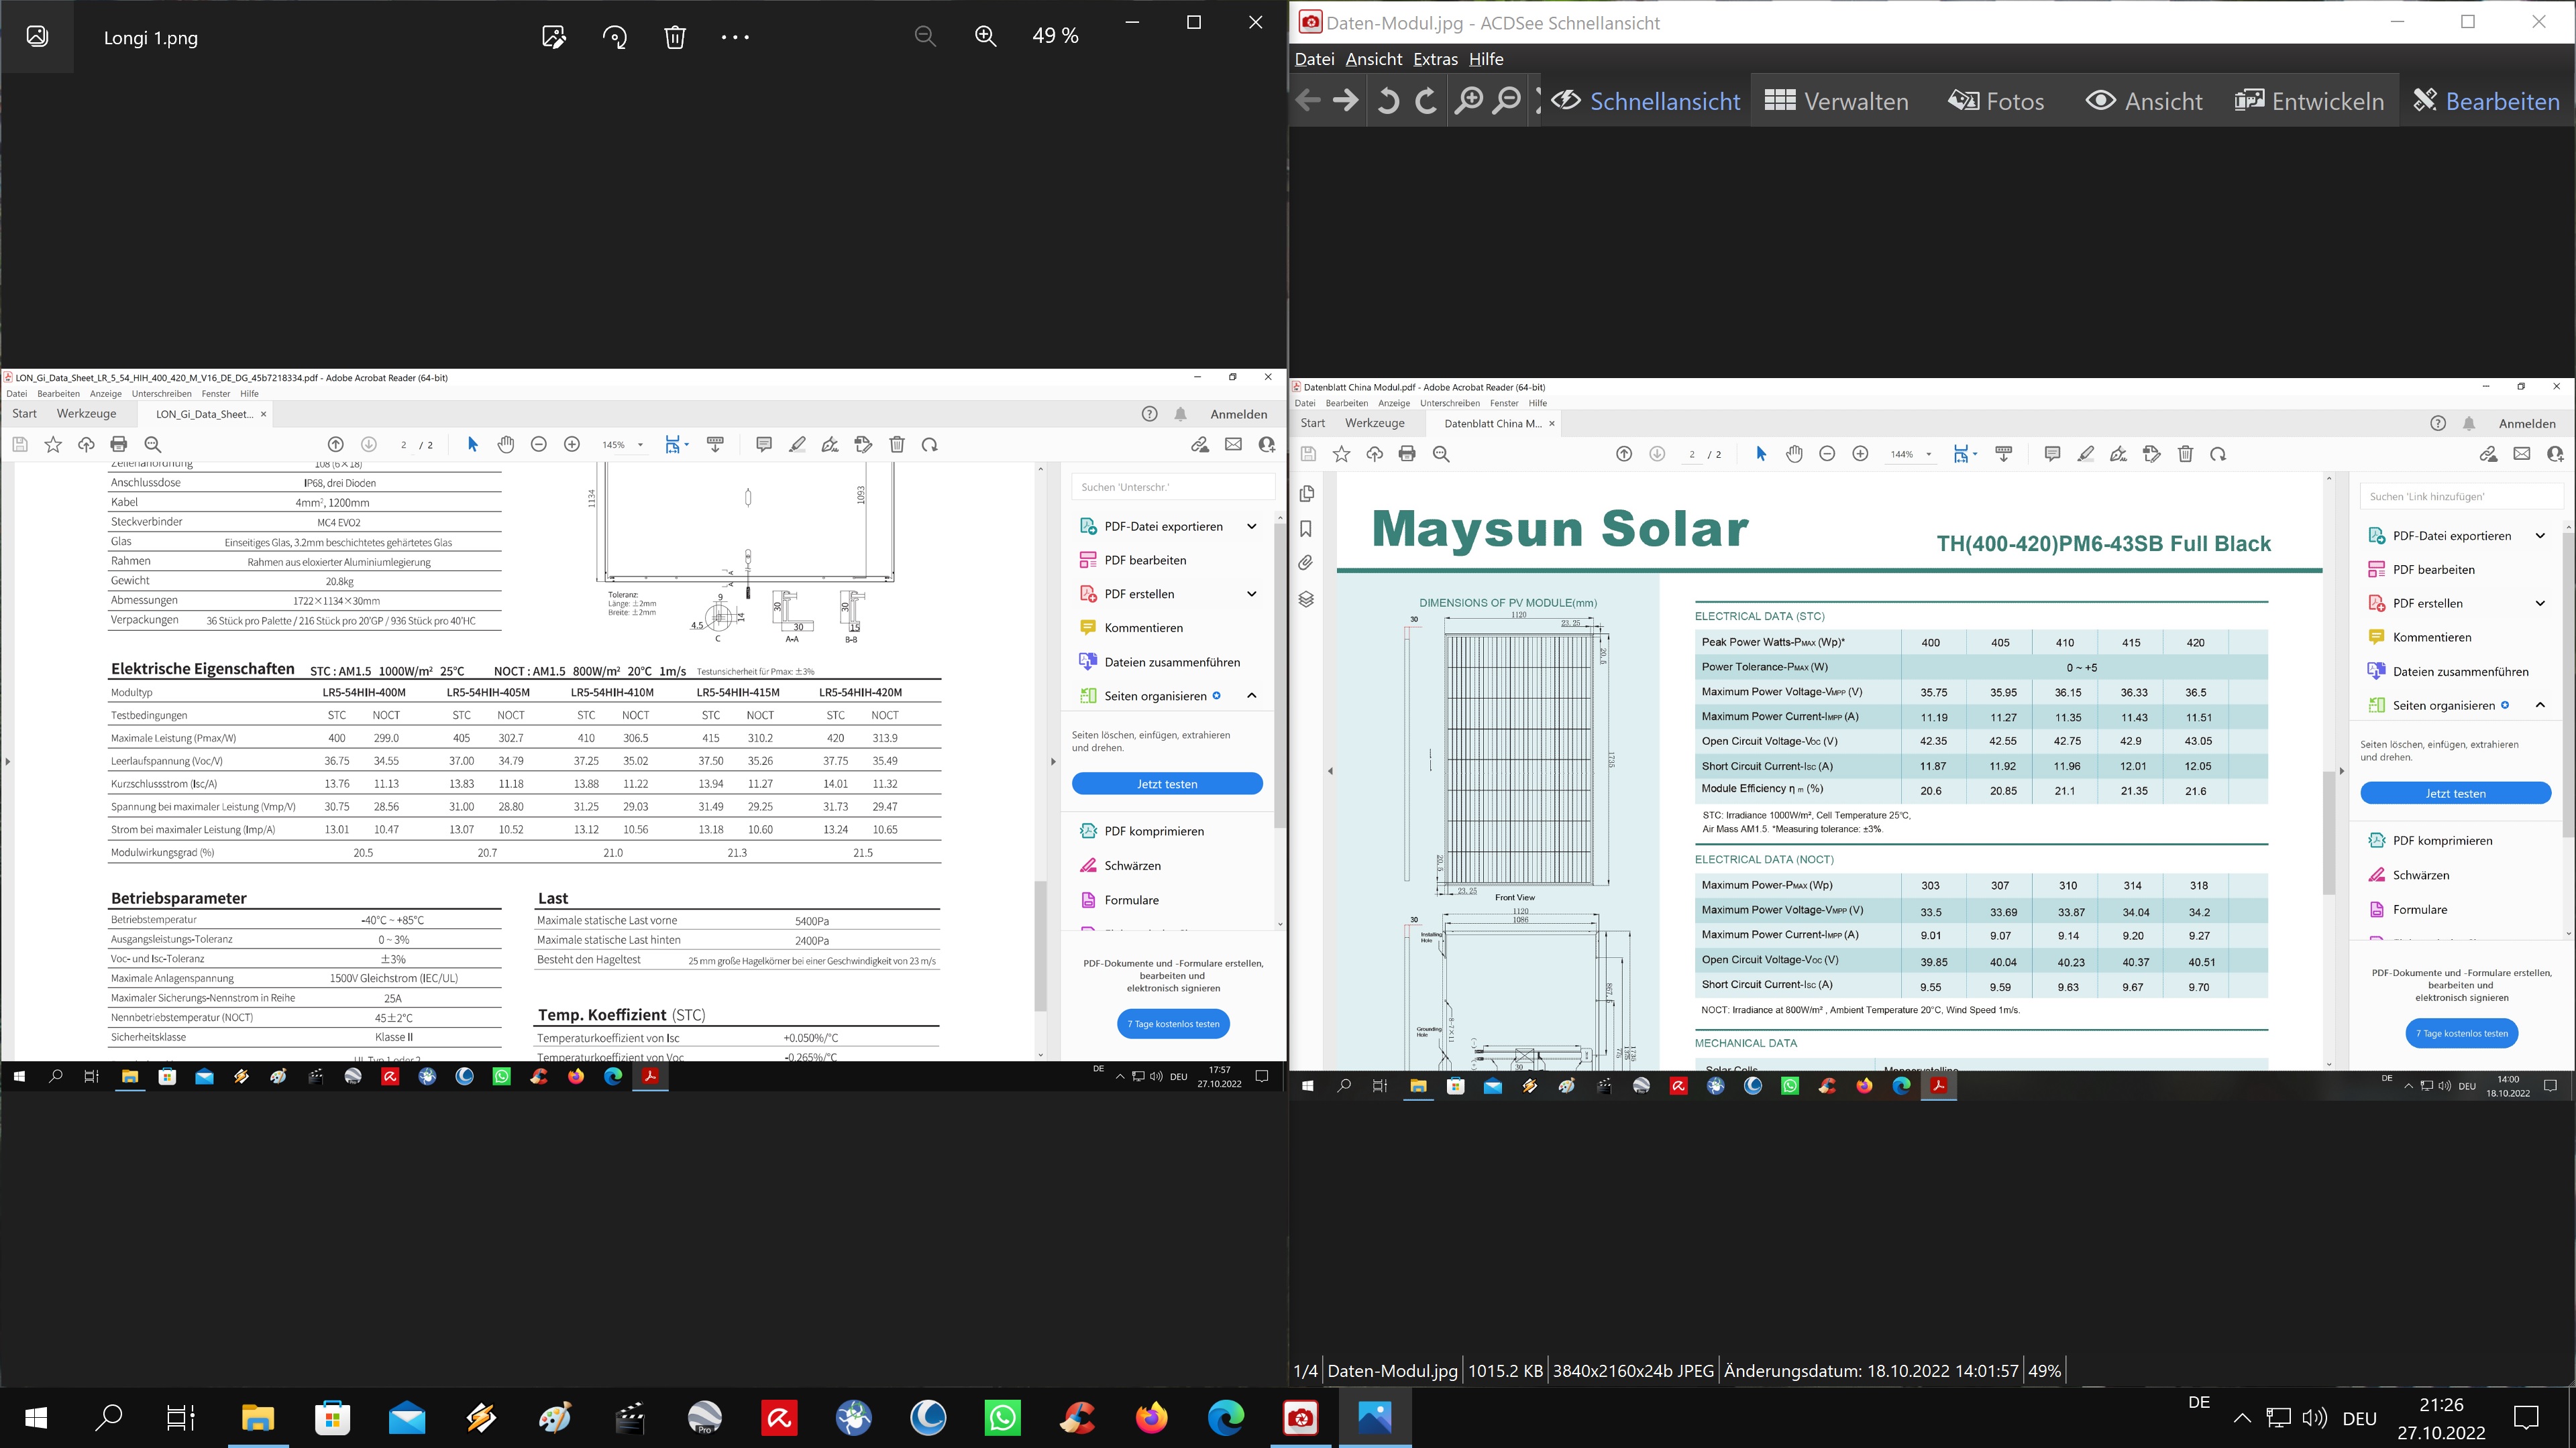Zoom out in the Photos window
The image size is (2576, 1448).
(x=925, y=36)
